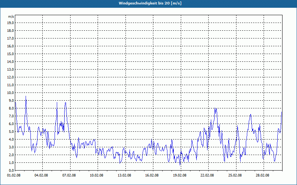
Task: Select the 9,0 y-axis label
Action: [x=12, y=100]
